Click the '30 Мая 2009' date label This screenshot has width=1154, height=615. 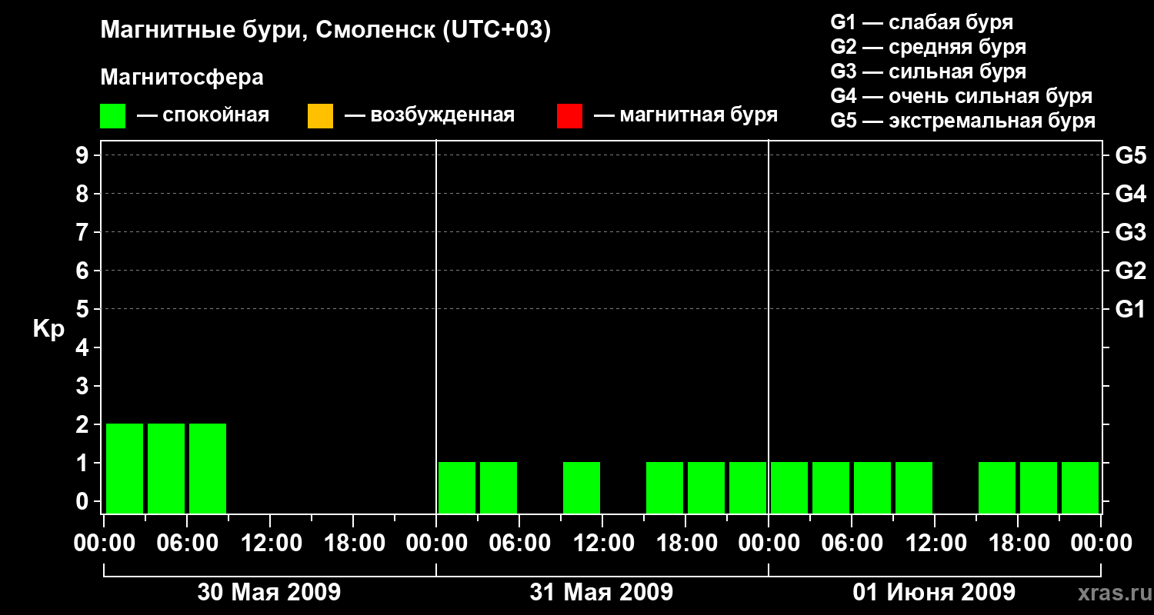[269, 593]
